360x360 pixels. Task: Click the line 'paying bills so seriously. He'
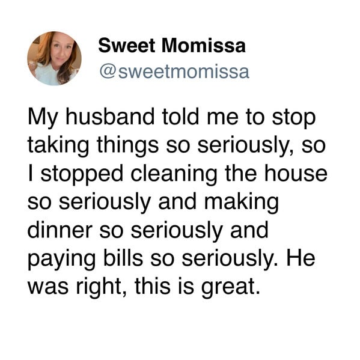click(171, 259)
